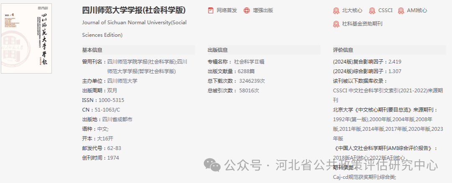The image size is (452, 183).
Task: Click the publication cycle value 双月
Action: (x=112, y=91)
